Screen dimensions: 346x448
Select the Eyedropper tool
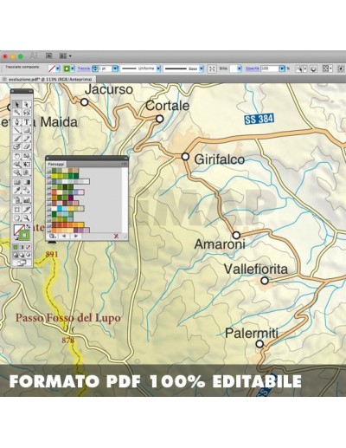(x=17, y=191)
